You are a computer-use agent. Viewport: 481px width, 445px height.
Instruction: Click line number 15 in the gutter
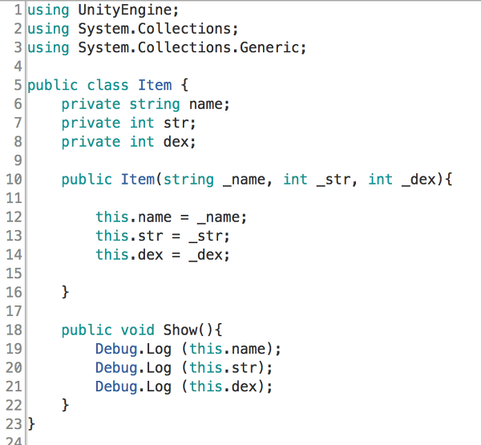click(x=14, y=273)
